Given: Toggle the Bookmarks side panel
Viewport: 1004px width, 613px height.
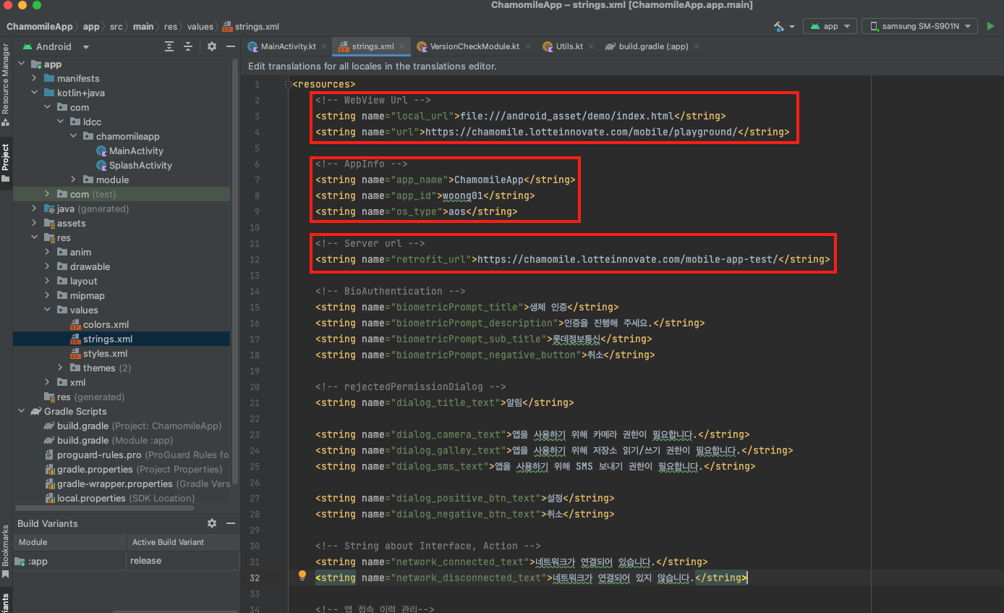Looking at the screenshot, I should point(6,551).
